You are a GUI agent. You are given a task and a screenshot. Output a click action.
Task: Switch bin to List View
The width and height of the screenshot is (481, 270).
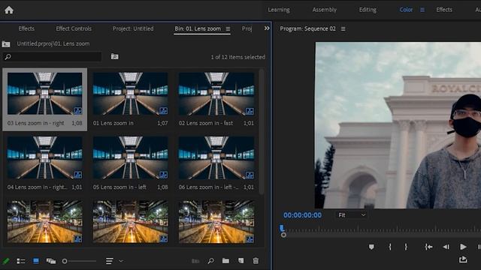[x=21, y=261]
